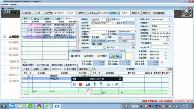Click the 同步健康档案 button
The image size is (194, 109).
tap(159, 13)
